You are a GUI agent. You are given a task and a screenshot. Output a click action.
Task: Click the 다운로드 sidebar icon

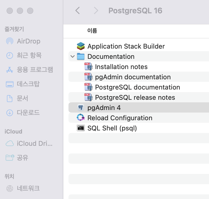click(x=10, y=113)
